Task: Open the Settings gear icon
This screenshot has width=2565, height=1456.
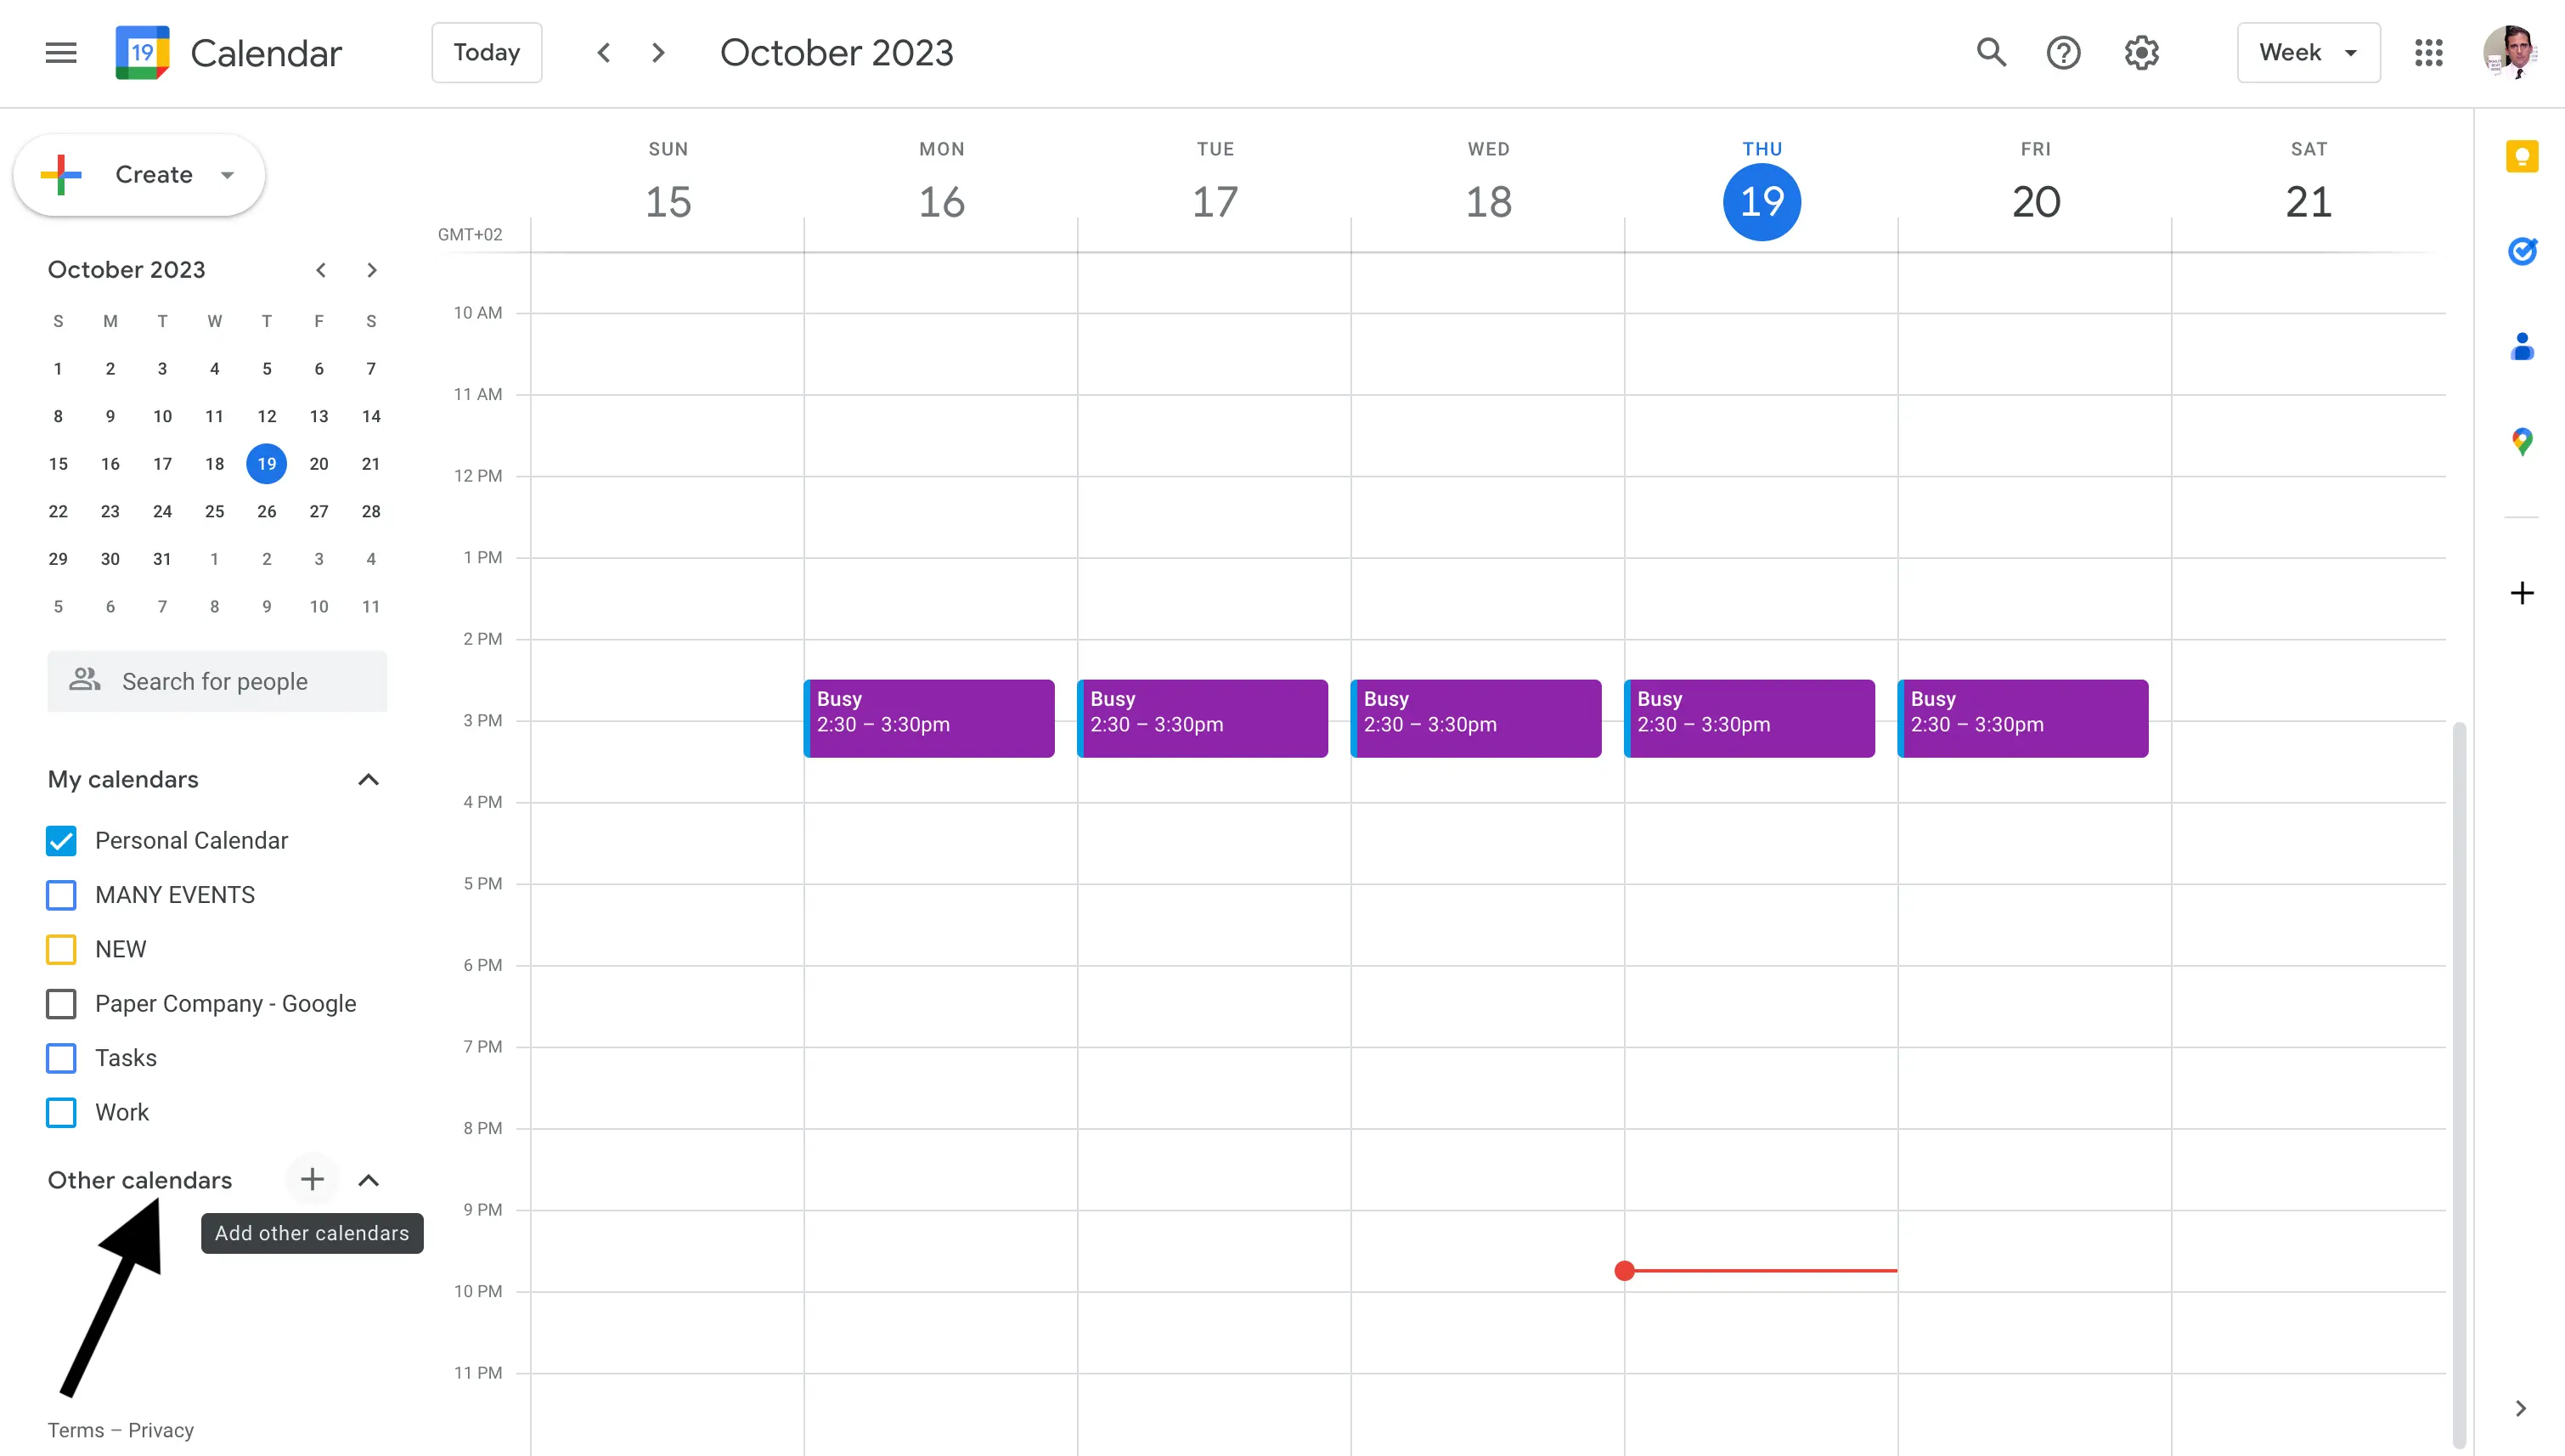Action: [x=2142, y=53]
